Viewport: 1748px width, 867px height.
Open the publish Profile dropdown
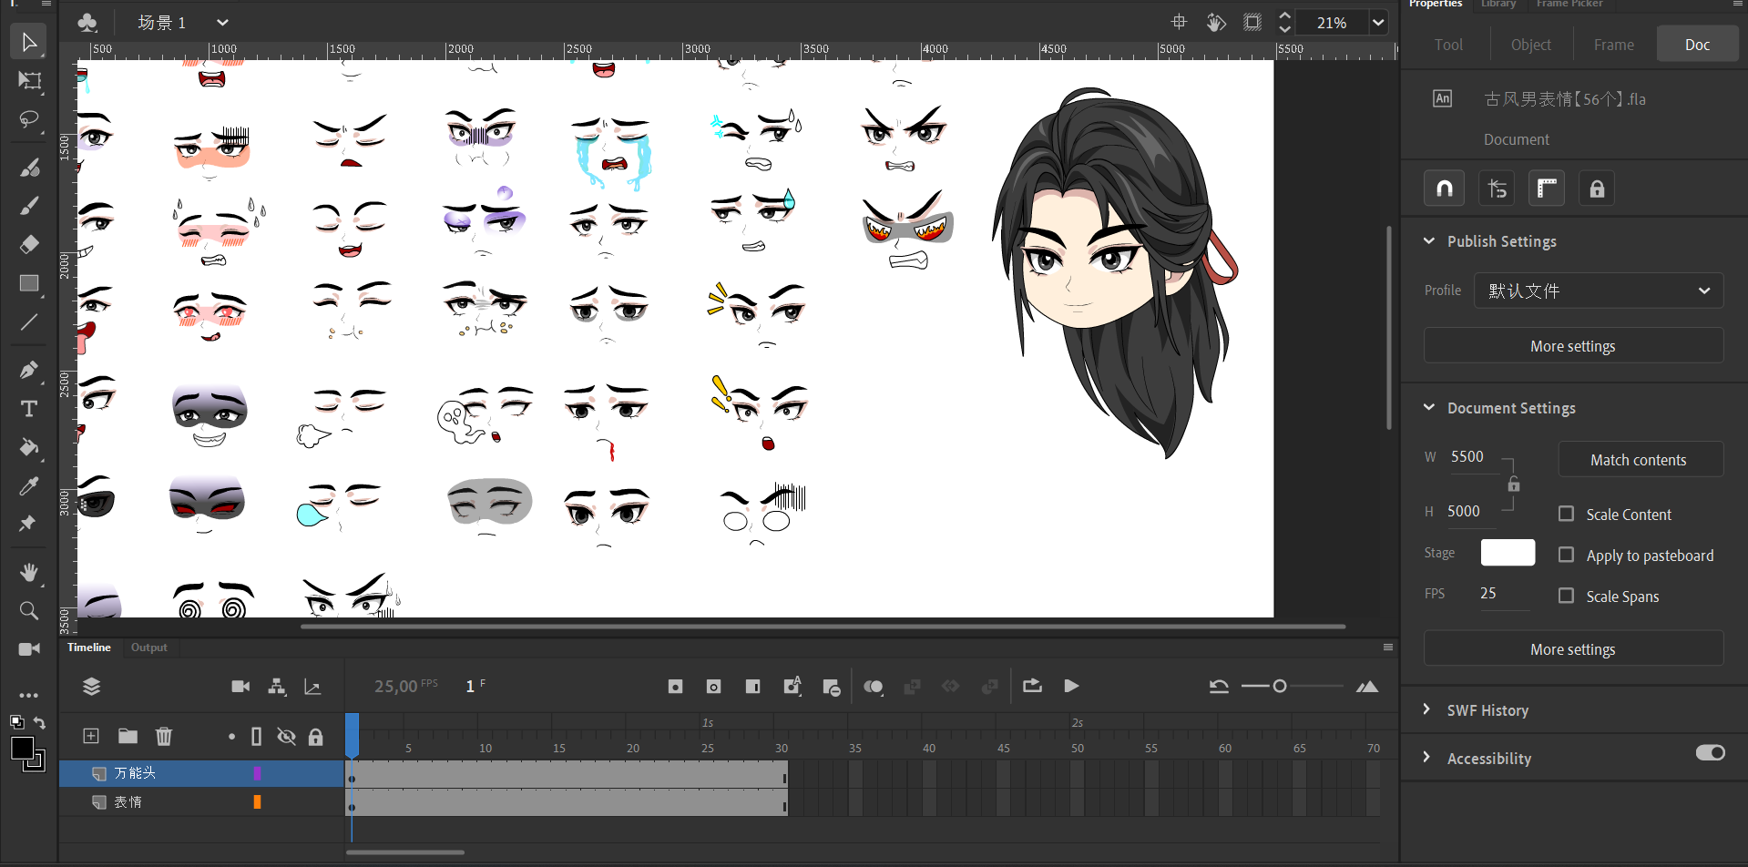1599,291
